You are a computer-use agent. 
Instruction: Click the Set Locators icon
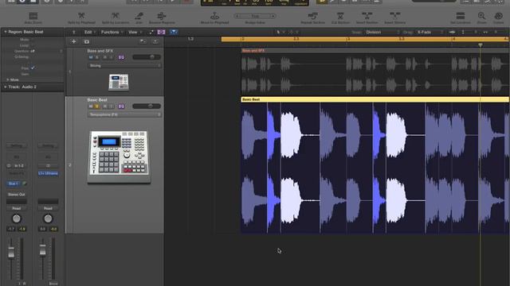461,16
